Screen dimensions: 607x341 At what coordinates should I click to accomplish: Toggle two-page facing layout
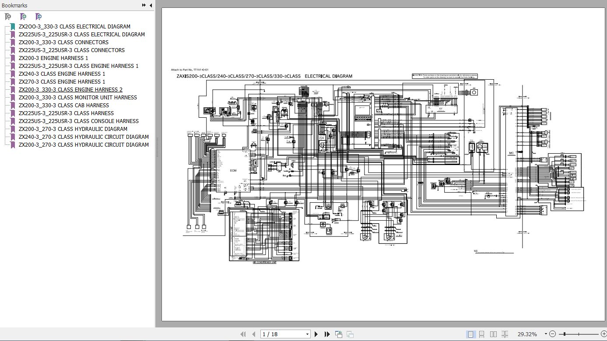pyautogui.click(x=493, y=334)
